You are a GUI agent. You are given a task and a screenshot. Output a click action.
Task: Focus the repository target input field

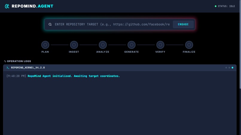pyautogui.click(x=112, y=24)
